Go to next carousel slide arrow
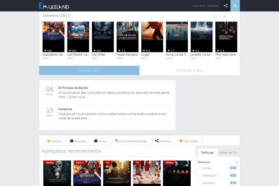 tap(232, 17)
